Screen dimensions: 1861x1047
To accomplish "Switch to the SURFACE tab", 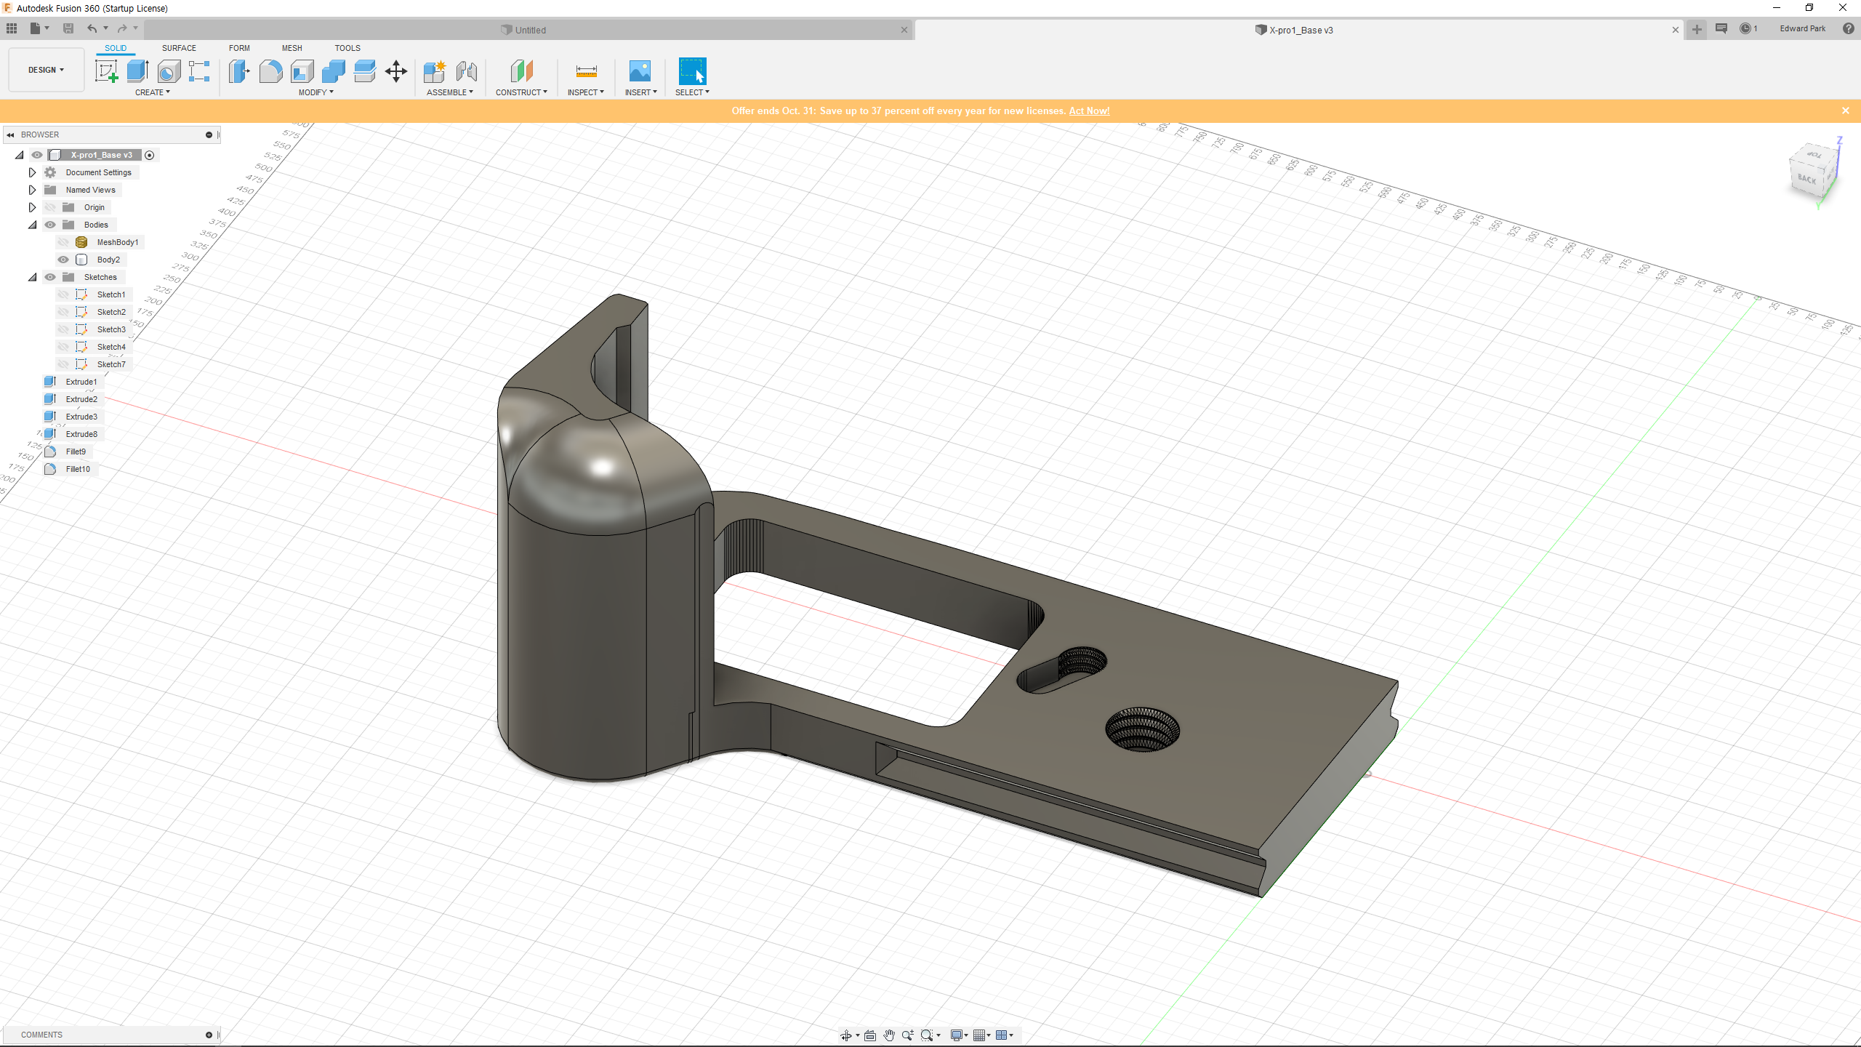I will pos(179,48).
